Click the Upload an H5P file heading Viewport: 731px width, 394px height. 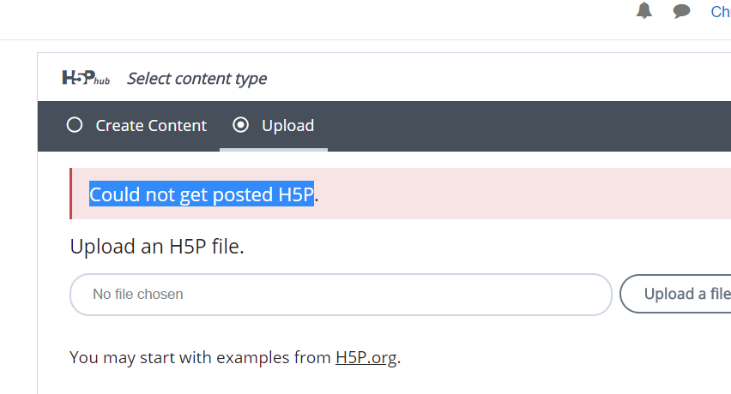pos(157,247)
